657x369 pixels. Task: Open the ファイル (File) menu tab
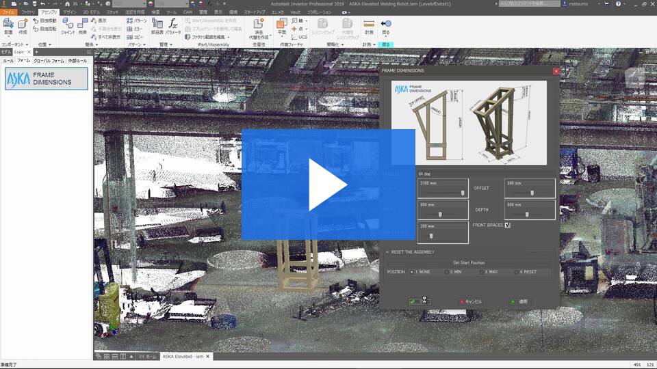[x=8, y=12]
